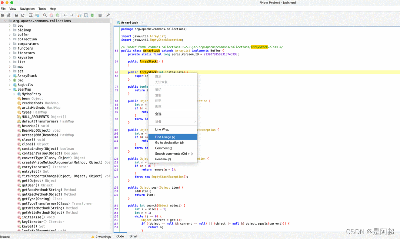This screenshot has height=239, width=400.
Task: Click the Save all floppy-disk icon
Action: pos(17,15)
